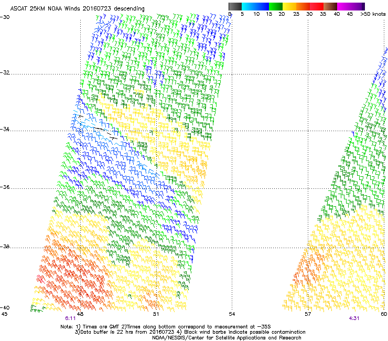The image size is (388, 341).
Task: Click the purple '6:11' pass time
Action: click(70, 318)
